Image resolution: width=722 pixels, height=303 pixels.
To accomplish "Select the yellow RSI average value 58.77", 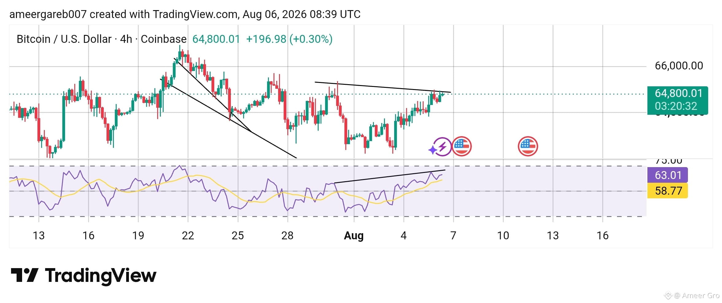I will click(668, 191).
